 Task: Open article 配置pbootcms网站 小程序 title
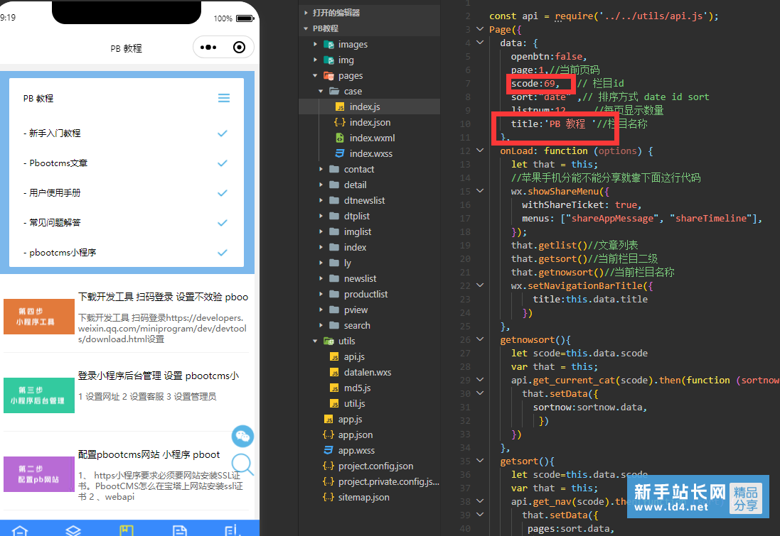point(149,454)
